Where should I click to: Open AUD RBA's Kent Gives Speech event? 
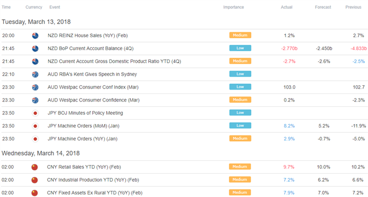click(x=92, y=74)
